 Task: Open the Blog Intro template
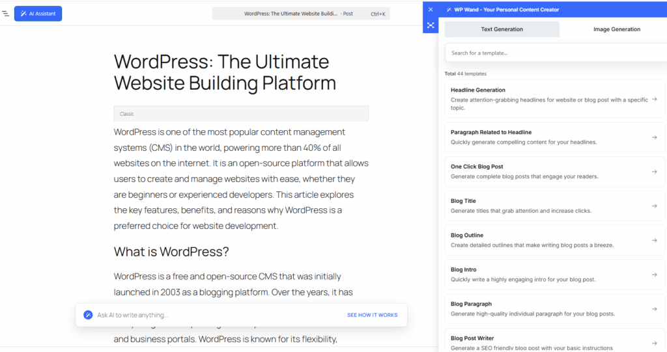(x=555, y=275)
